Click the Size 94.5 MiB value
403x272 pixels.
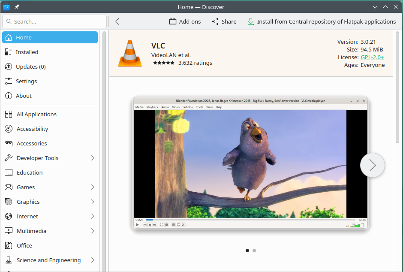(x=372, y=49)
